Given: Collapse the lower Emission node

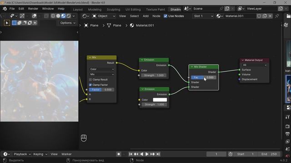Looking at the screenshot, I should 142,89.
